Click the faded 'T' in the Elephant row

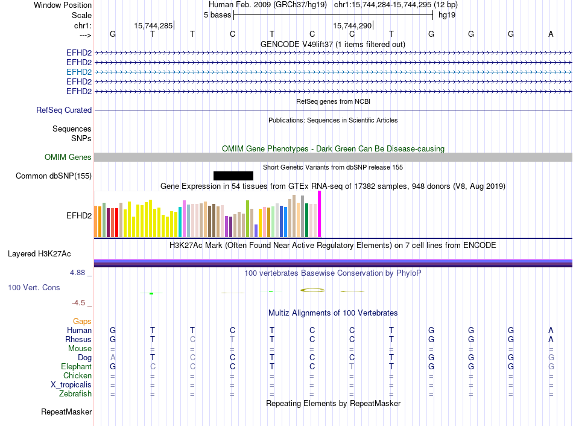352,366
